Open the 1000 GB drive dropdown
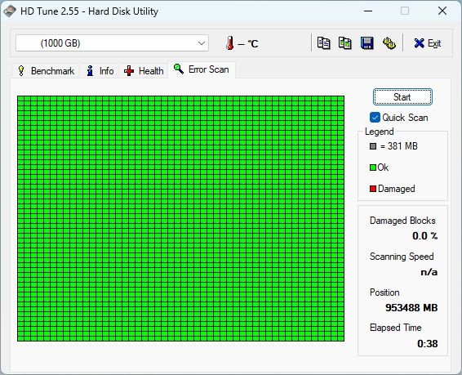This screenshot has height=375, width=462. pos(112,43)
